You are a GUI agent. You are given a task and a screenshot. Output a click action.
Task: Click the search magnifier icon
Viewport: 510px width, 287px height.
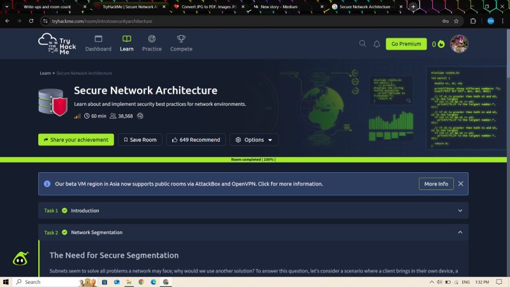pyautogui.click(x=362, y=43)
